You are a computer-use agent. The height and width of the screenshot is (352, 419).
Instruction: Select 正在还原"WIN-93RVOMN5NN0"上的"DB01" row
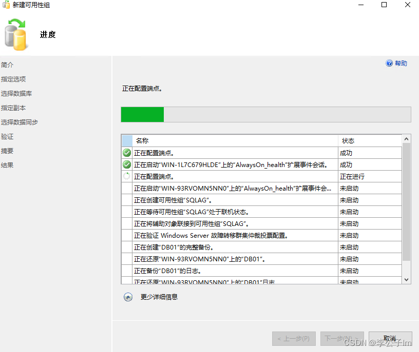261,259
